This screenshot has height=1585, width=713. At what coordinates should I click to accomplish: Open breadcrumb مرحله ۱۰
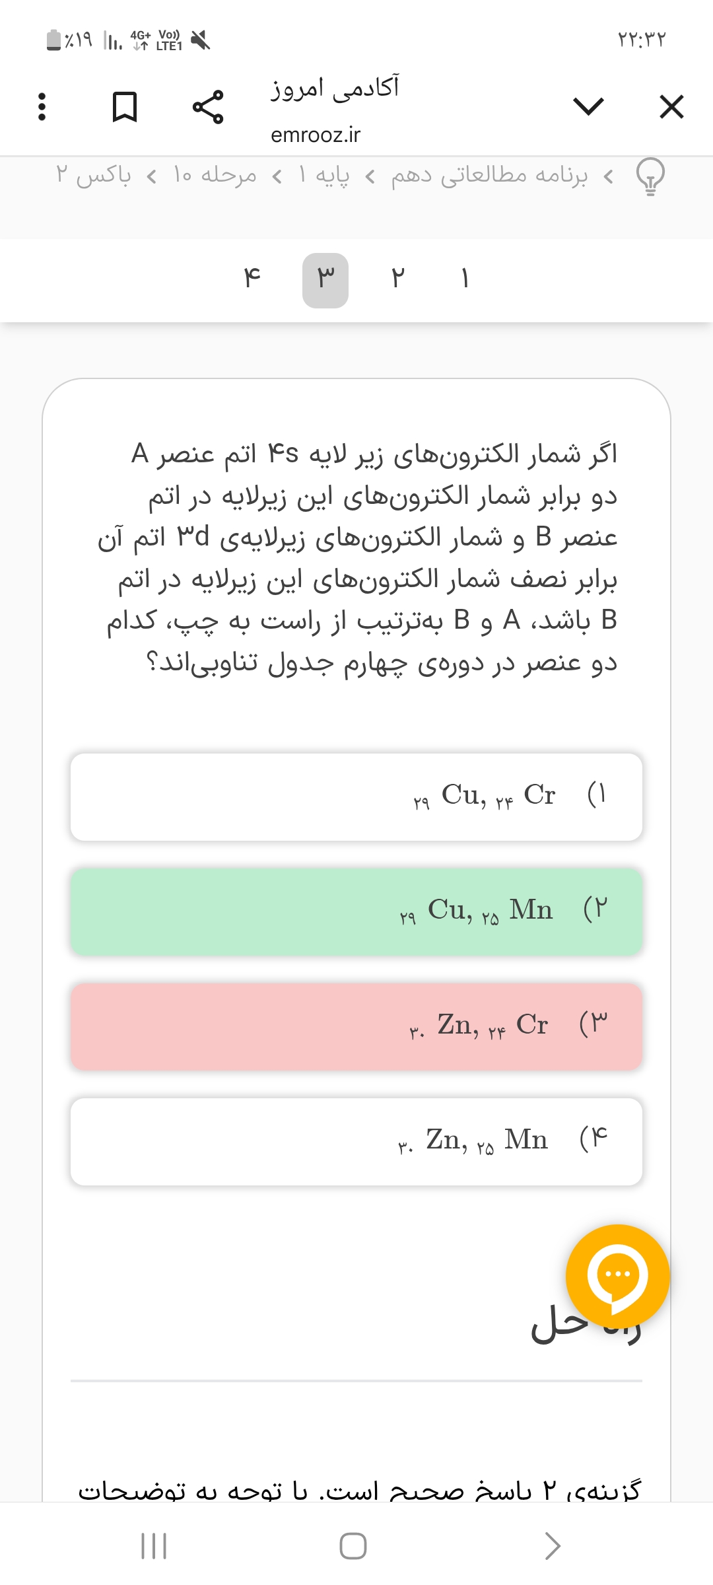coord(215,176)
